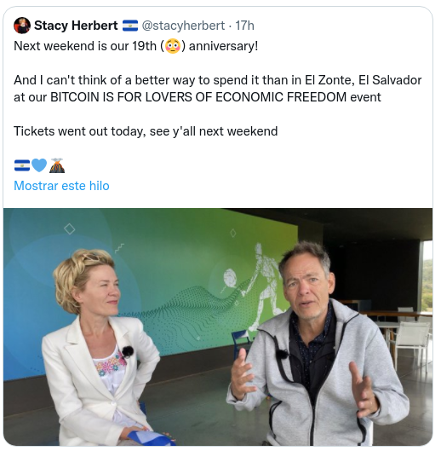Open the 17h timestamp permalink

[x=245, y=26]
